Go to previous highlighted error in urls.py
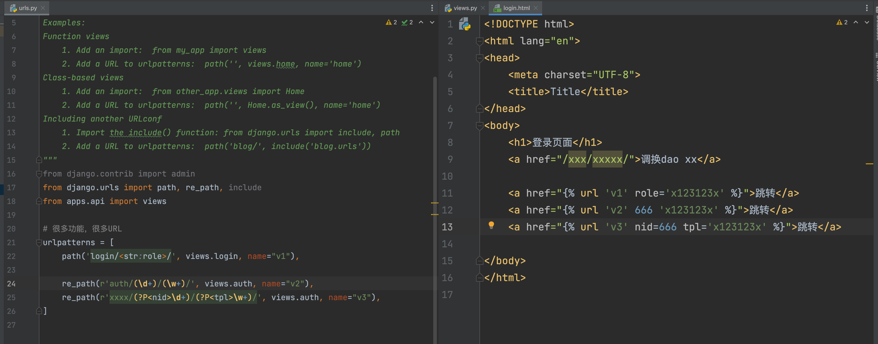 coord(421,22)
